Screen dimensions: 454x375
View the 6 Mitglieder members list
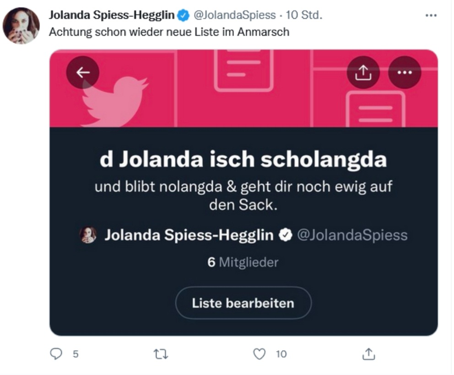click(x=243, y=262)
